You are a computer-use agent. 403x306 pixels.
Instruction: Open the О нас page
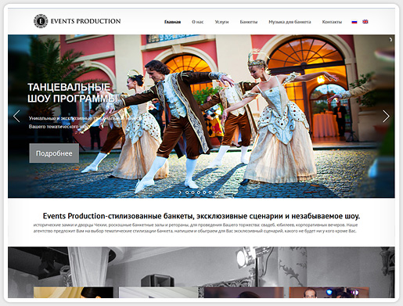pyautogui.click(x=198, y=22)
